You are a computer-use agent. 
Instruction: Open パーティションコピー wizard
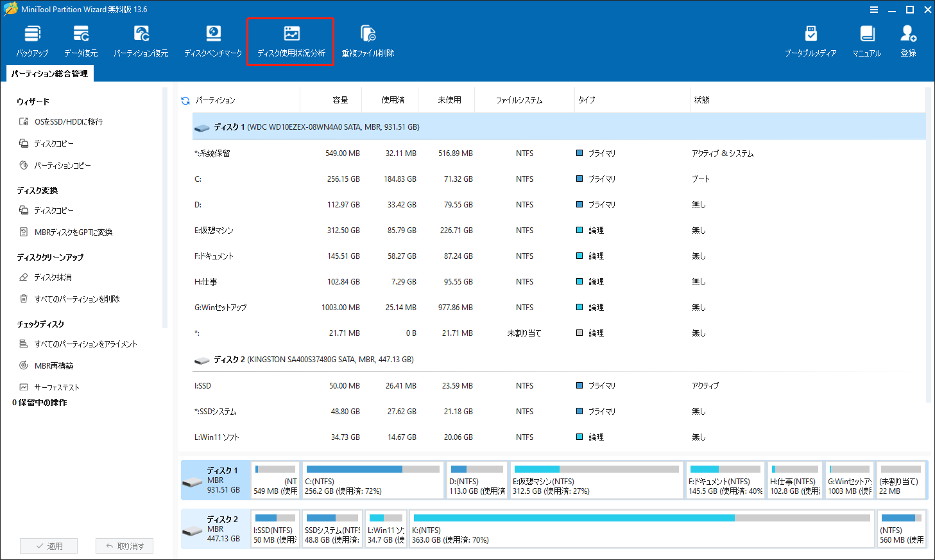[x=55, y=165]
